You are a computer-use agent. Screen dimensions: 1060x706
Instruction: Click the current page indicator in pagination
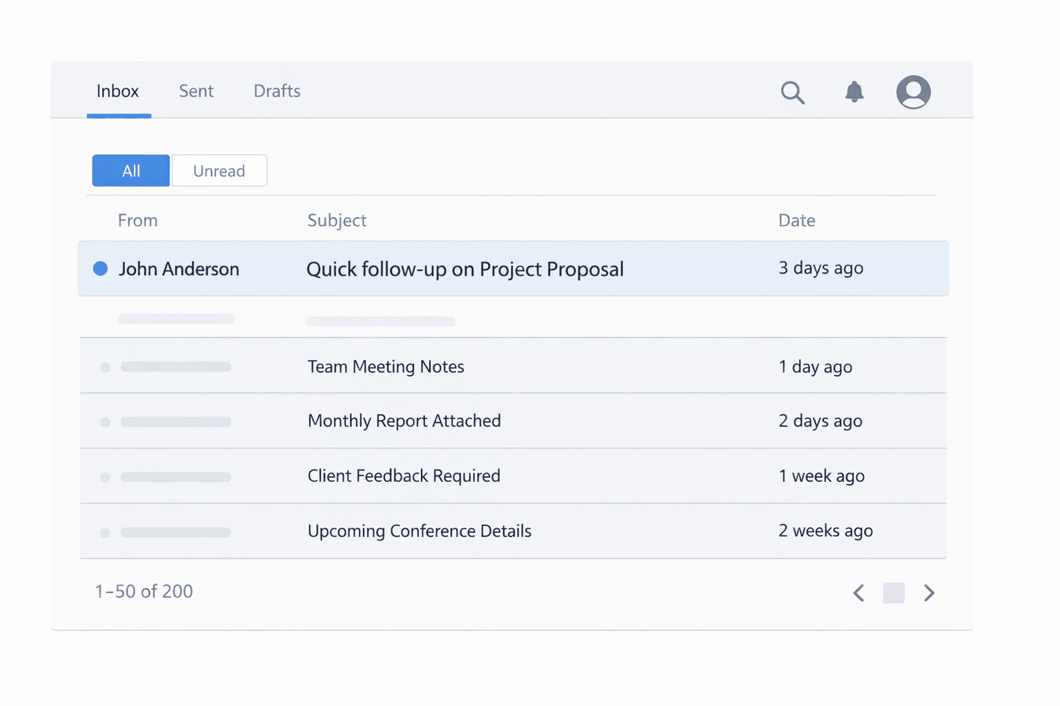click(x=894, y=592)
